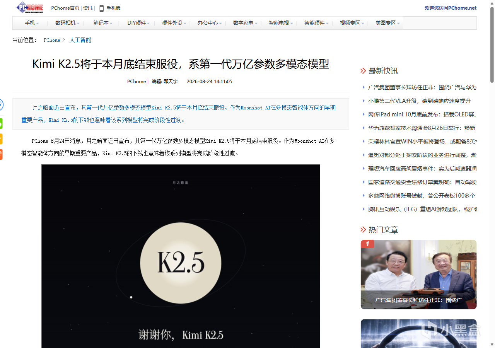Click the 热门文章 section heading
The width and height of the screenshot is (495, 348).
pyautogui.click(x=383, y=230)
